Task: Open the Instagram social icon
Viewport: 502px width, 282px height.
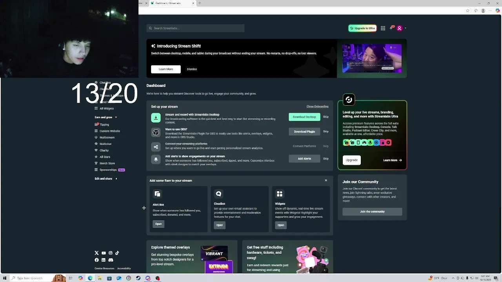Action: 111,253
